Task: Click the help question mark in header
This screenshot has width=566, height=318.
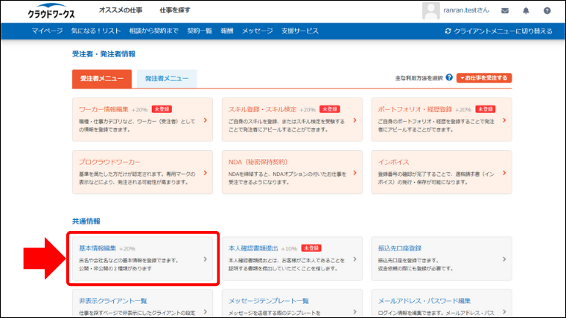Action: (547, 11)
